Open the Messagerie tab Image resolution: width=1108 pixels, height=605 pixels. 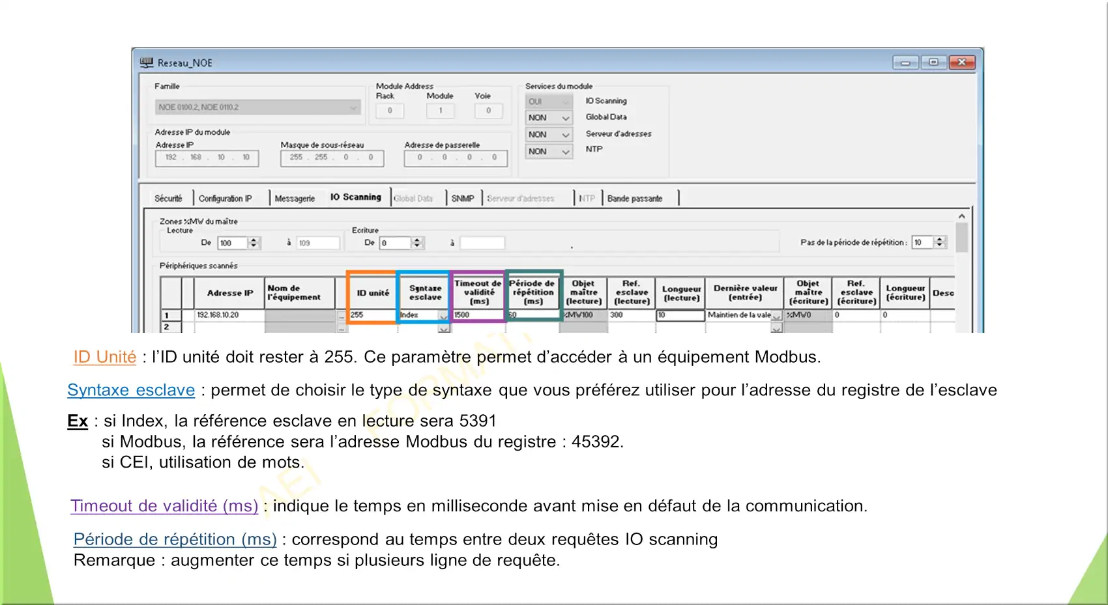[295, 198]
